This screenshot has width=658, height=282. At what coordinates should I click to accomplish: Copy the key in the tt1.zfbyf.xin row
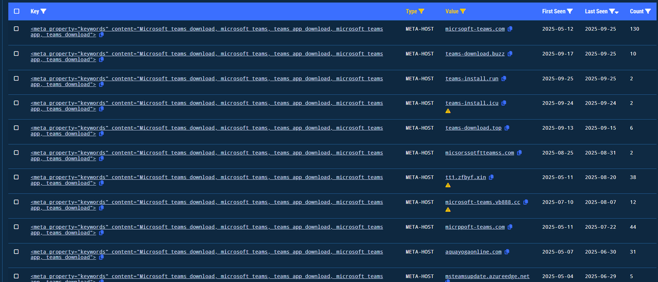point(101,183)
